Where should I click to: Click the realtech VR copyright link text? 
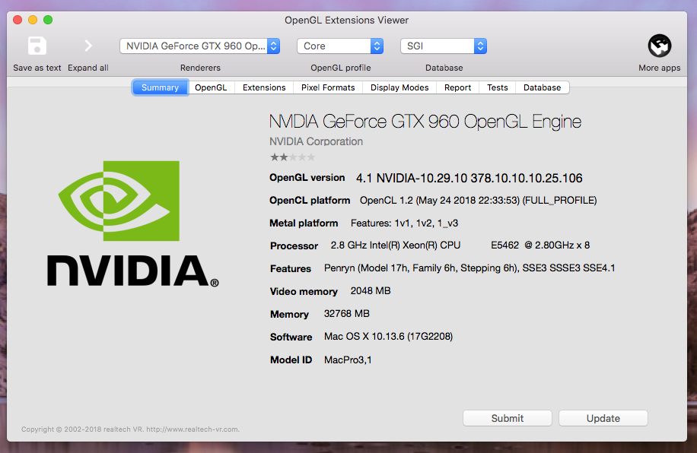click(130, 429)
